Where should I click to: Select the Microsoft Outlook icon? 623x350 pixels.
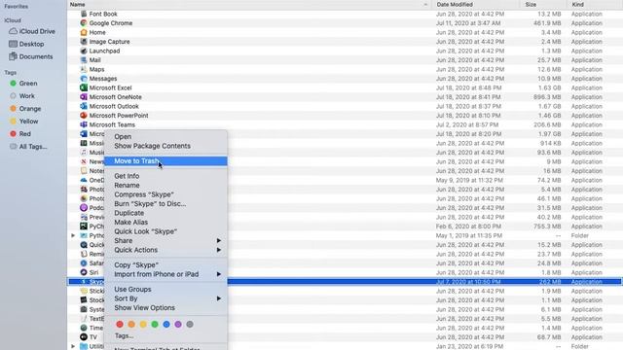(x=84, y=106)
